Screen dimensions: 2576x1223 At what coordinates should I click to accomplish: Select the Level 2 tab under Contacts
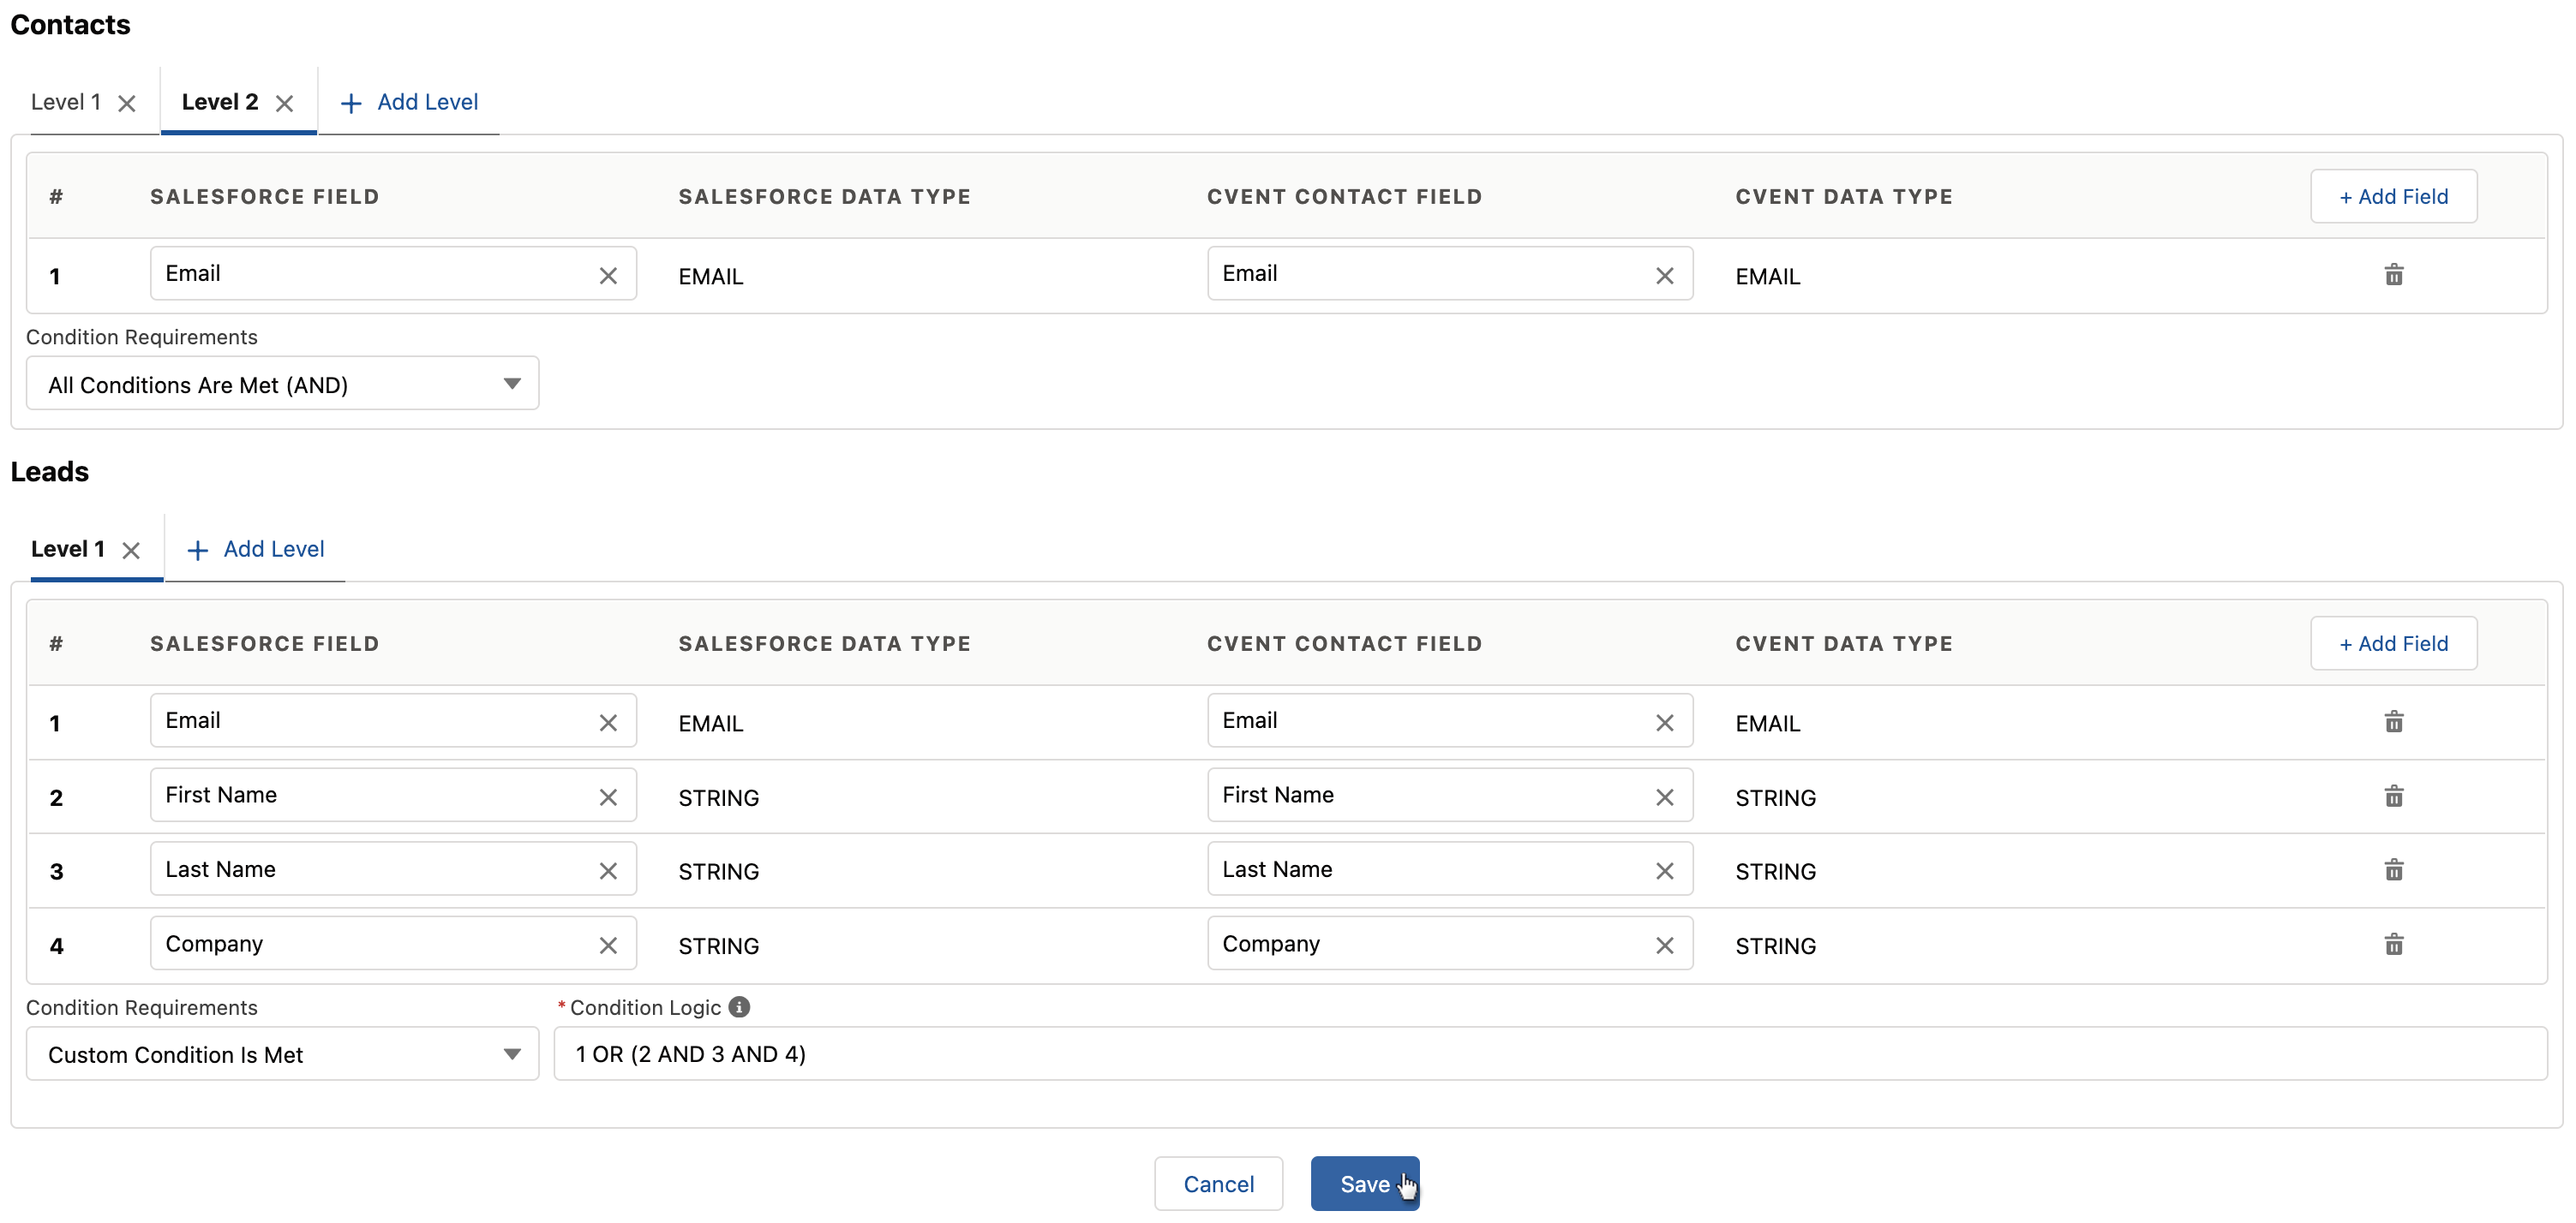219,101
